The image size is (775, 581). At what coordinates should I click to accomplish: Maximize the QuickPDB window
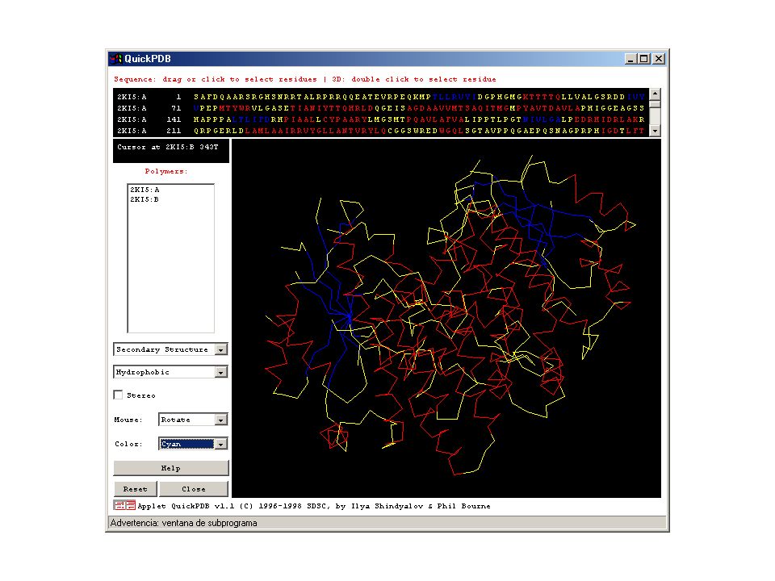(x=643, y=59)
